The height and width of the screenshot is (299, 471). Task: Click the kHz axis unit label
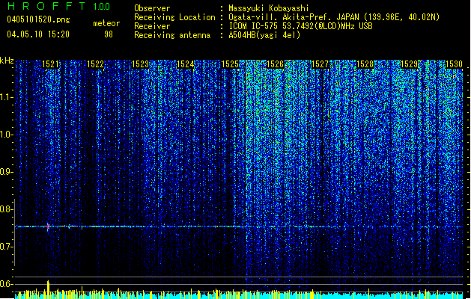[7, 61]
